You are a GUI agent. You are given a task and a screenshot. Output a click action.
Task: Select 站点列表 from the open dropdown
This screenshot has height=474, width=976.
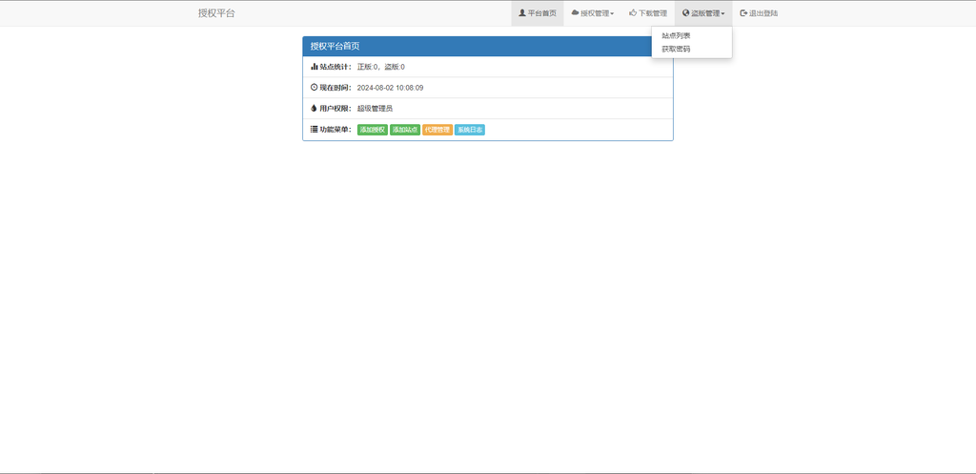676,35
